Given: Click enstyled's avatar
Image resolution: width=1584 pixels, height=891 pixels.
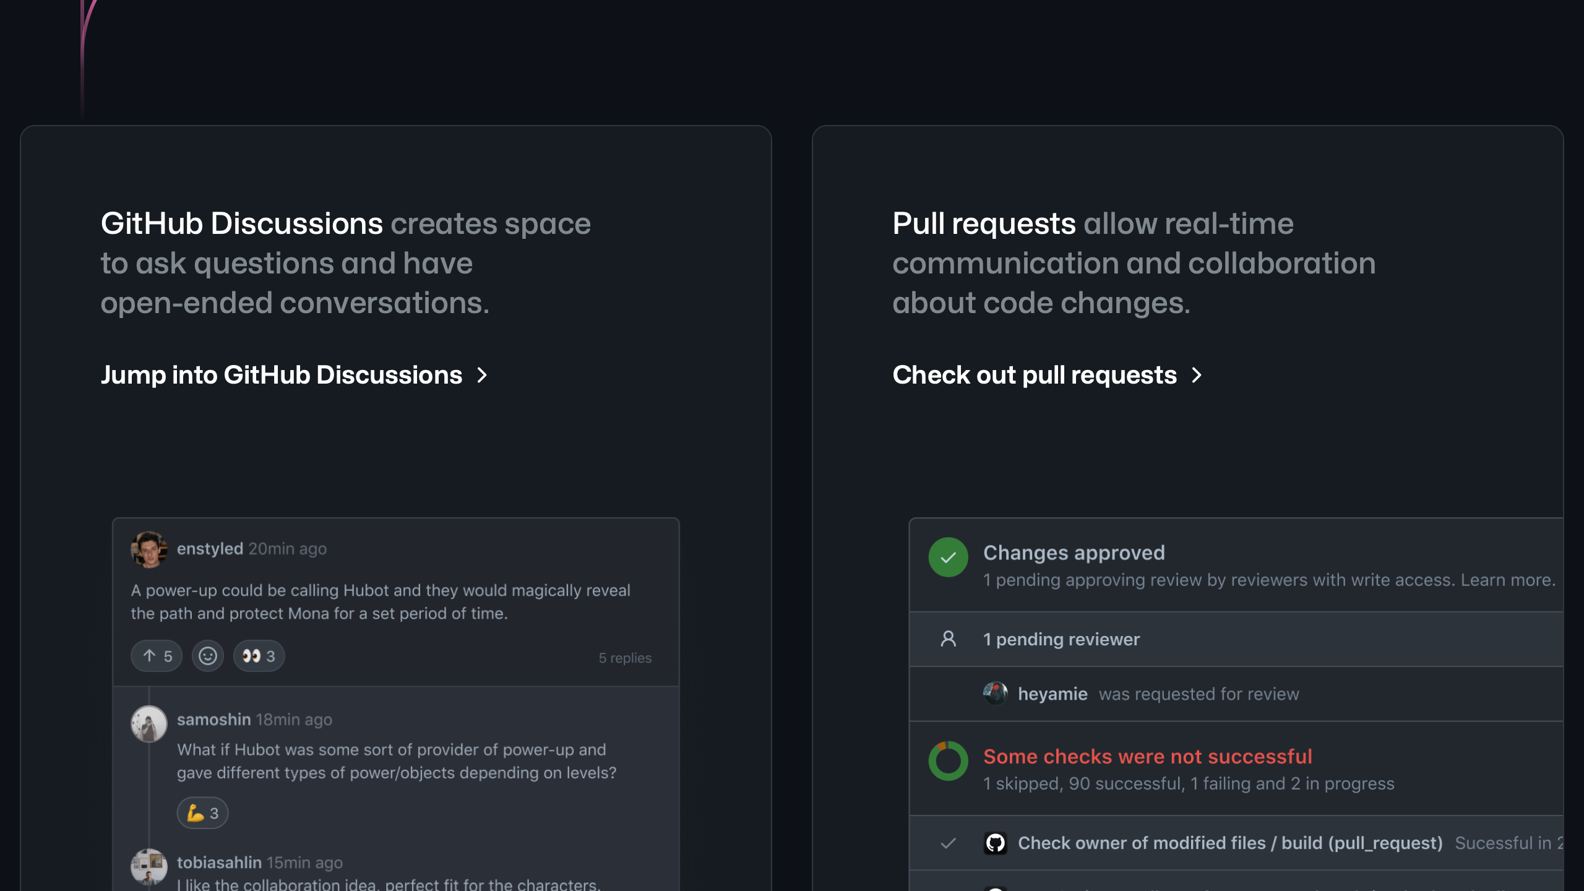Looking at the screenshot, I should click(148, 549).
